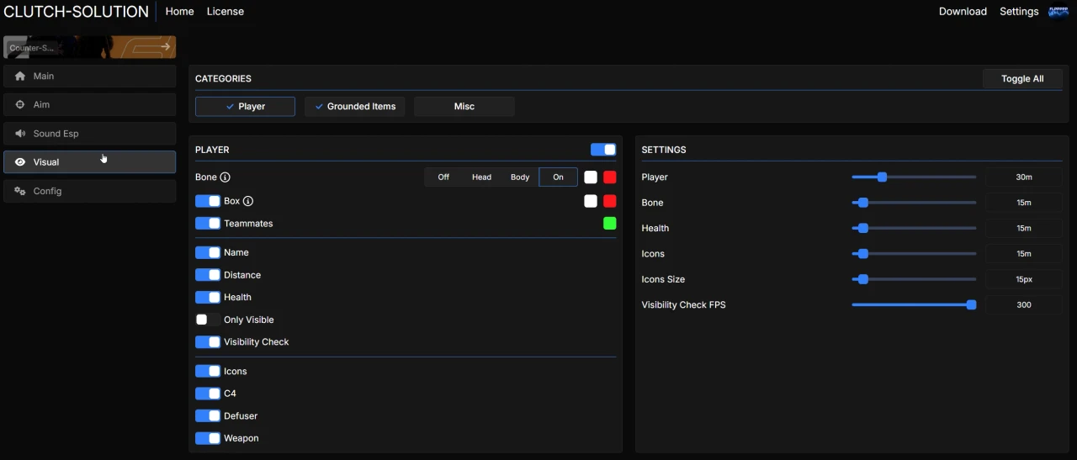The image size is (1077, 460).
Task: Click the Bone value field showing 15m
Action: click(x=1024, y=203)
